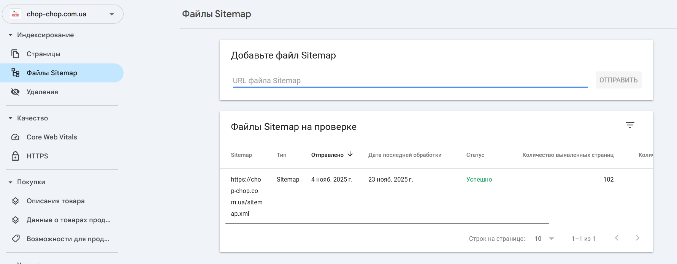
Task: Collapse the Индексирование section
Action: pyautogui.click(x=10, y=35)
